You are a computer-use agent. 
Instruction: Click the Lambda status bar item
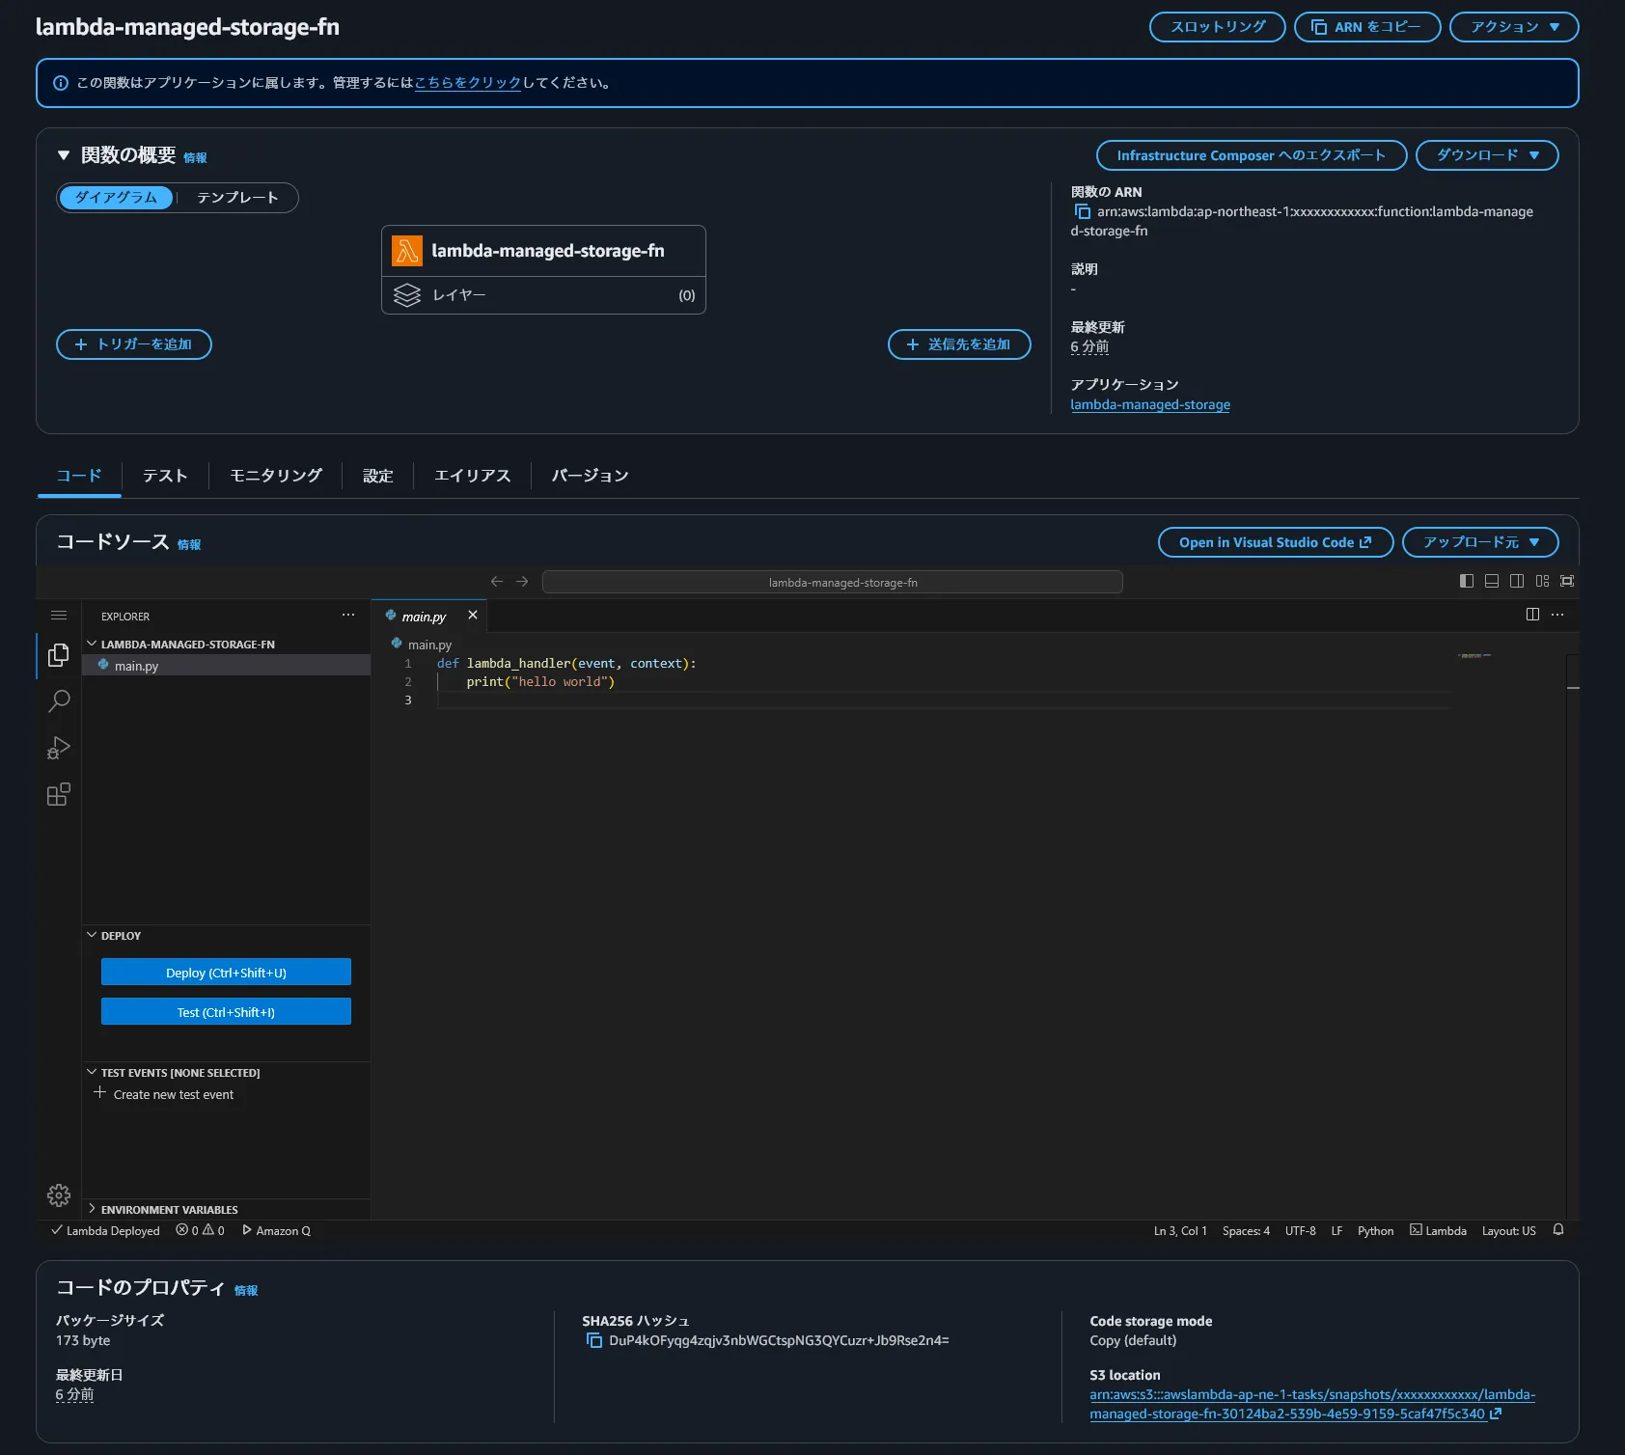click(x=1438, y=1230)
